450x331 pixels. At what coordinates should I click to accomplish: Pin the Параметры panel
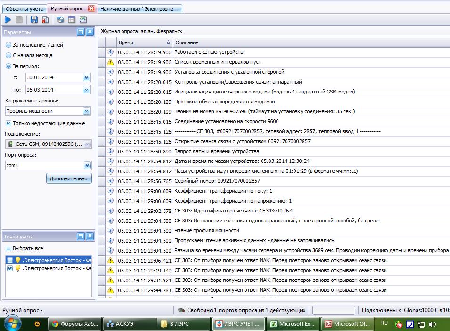90,32
